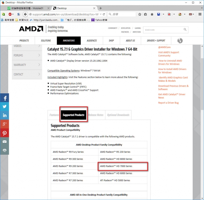Open the AUDIENCES menu
This screenshot has height=200, width=204.
[92, 41]
